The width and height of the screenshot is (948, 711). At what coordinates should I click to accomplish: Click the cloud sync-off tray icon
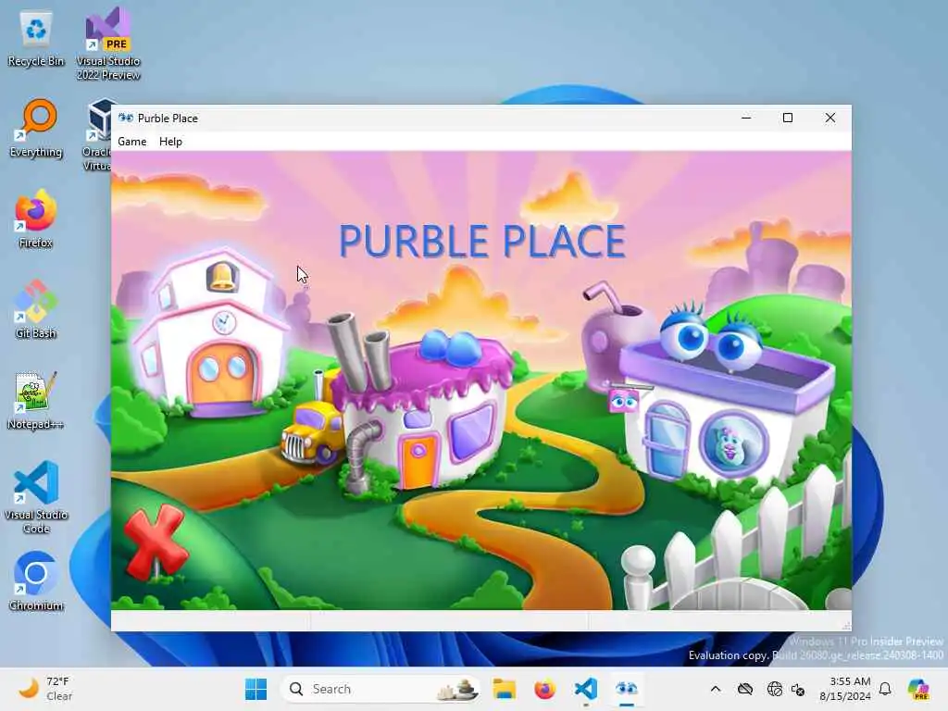click(745, 689)
